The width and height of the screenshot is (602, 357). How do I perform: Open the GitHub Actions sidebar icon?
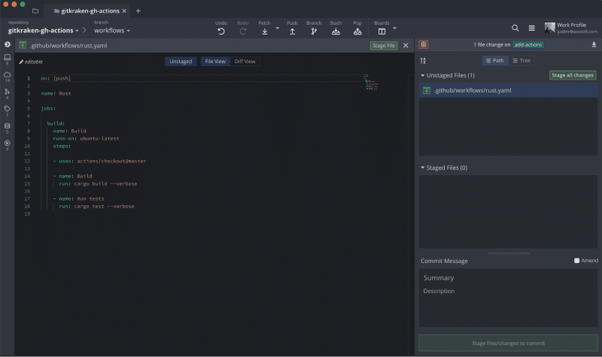tap(8, 143)
